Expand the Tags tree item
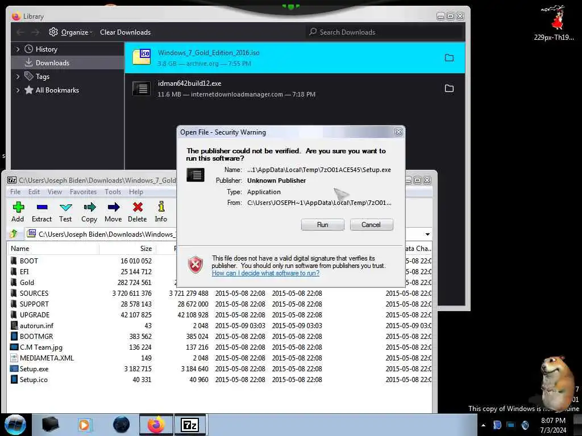The image size is (582, 436). coord(18,77)
